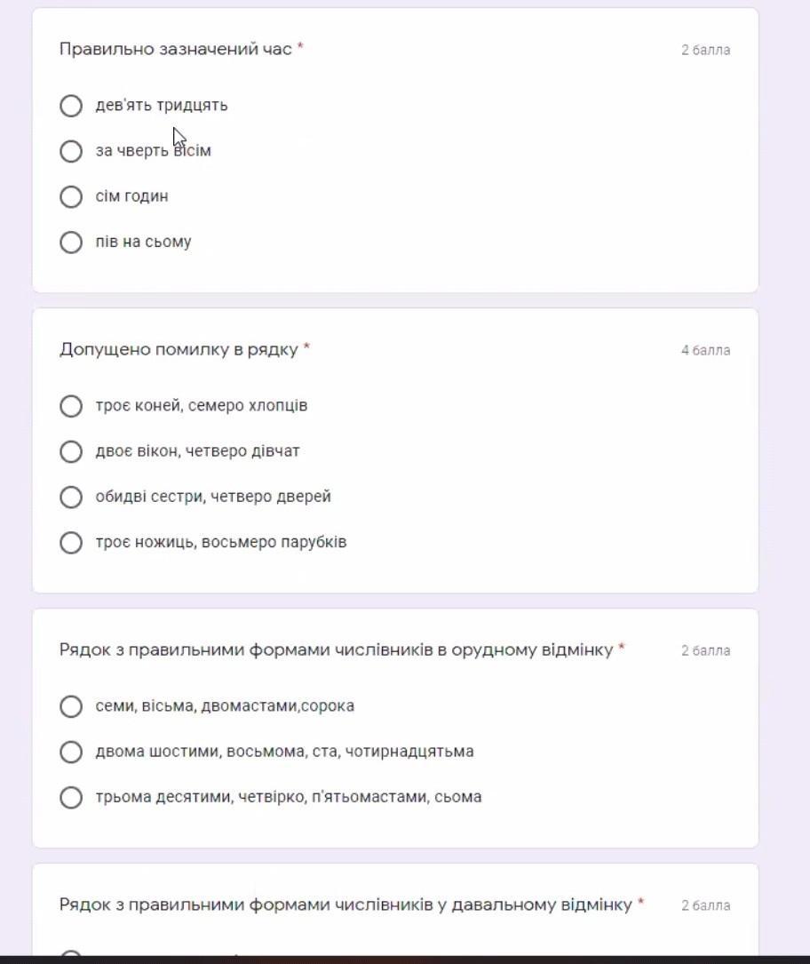Click "2 балла" beside the time question
The image size is (810, 964).
(705, 50)
